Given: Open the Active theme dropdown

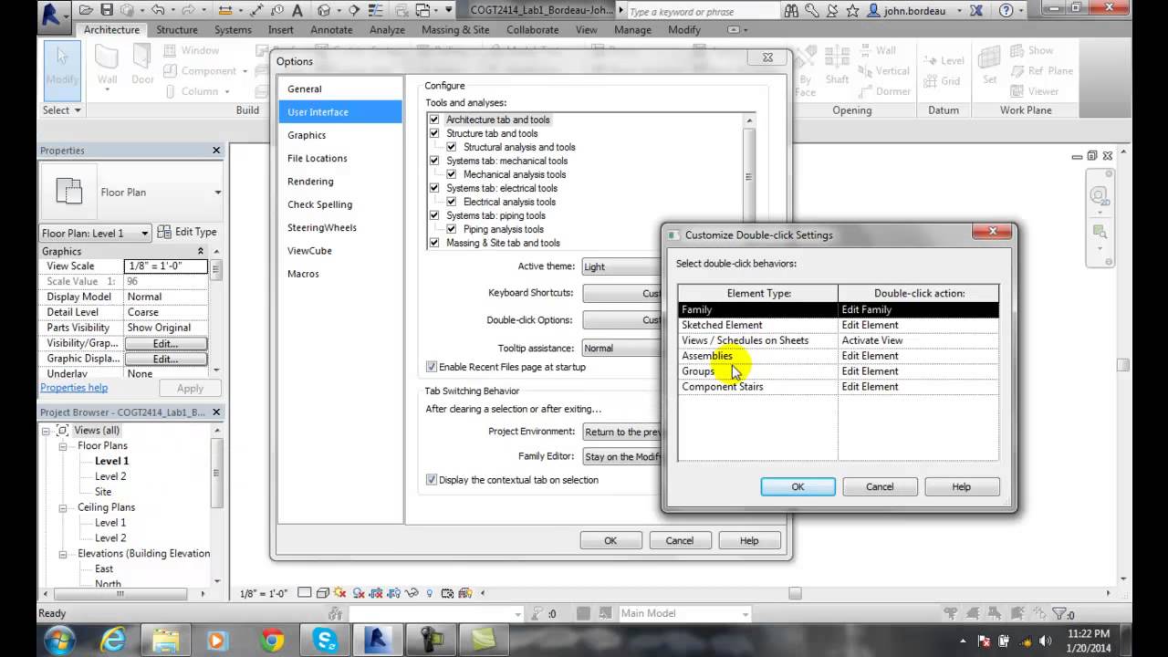Looking at the screenshot, I should [621, 266].
